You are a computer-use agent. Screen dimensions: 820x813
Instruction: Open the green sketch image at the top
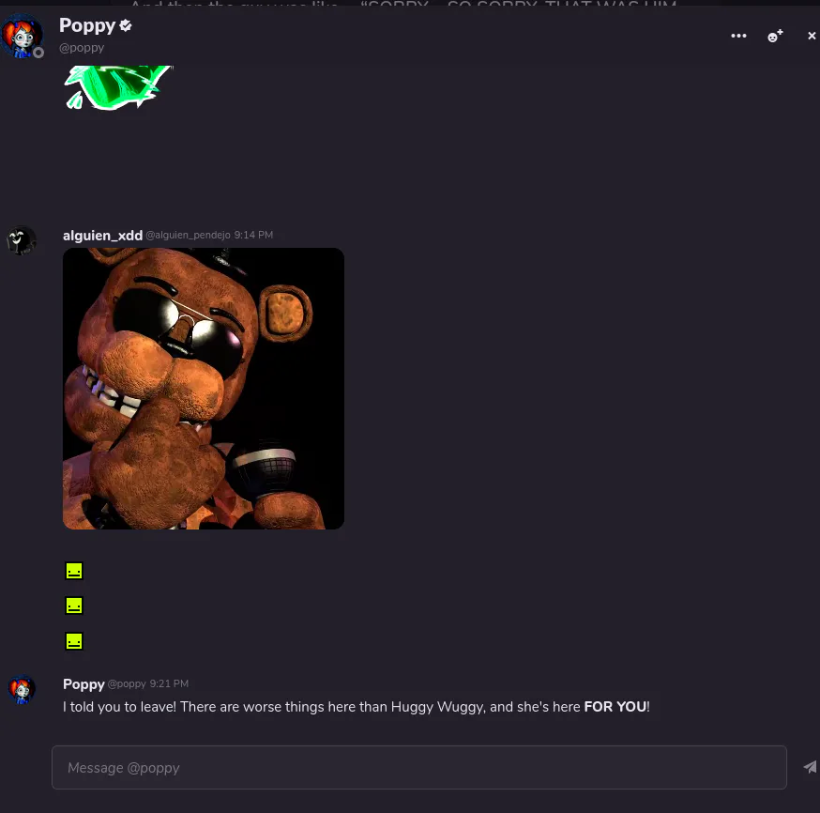click(117, 87)
